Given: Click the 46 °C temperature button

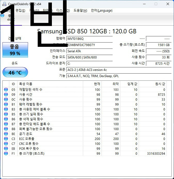Looking at the screenshot, I should click(x=15, y=72).
